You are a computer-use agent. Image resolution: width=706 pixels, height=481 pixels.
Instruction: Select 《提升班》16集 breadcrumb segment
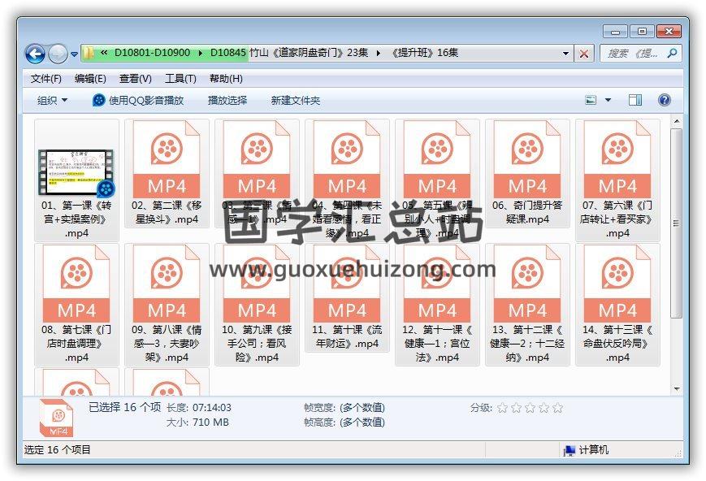pyautogui.click(x=424, y=53)
